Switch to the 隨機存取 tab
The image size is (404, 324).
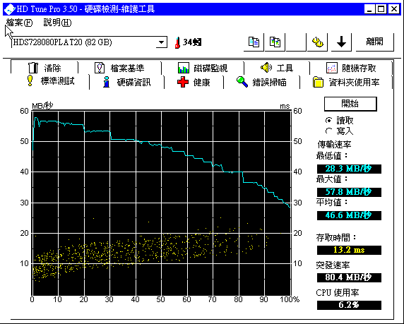(x=351, y=68)
